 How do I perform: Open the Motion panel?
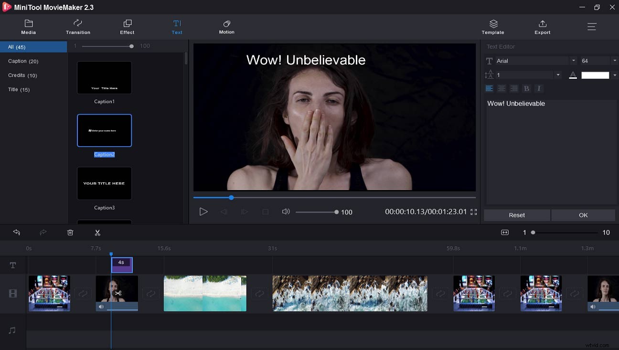(226, 26)
